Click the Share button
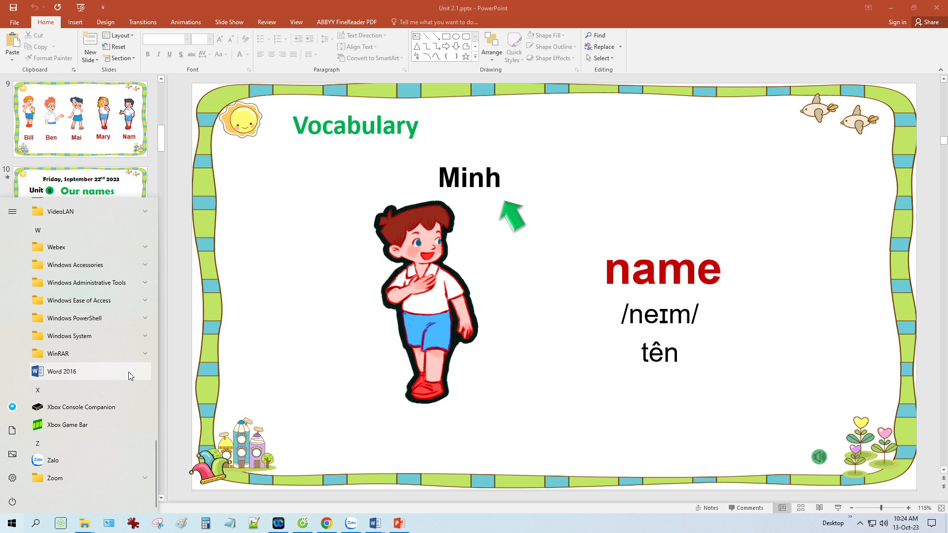 [927, 22]
